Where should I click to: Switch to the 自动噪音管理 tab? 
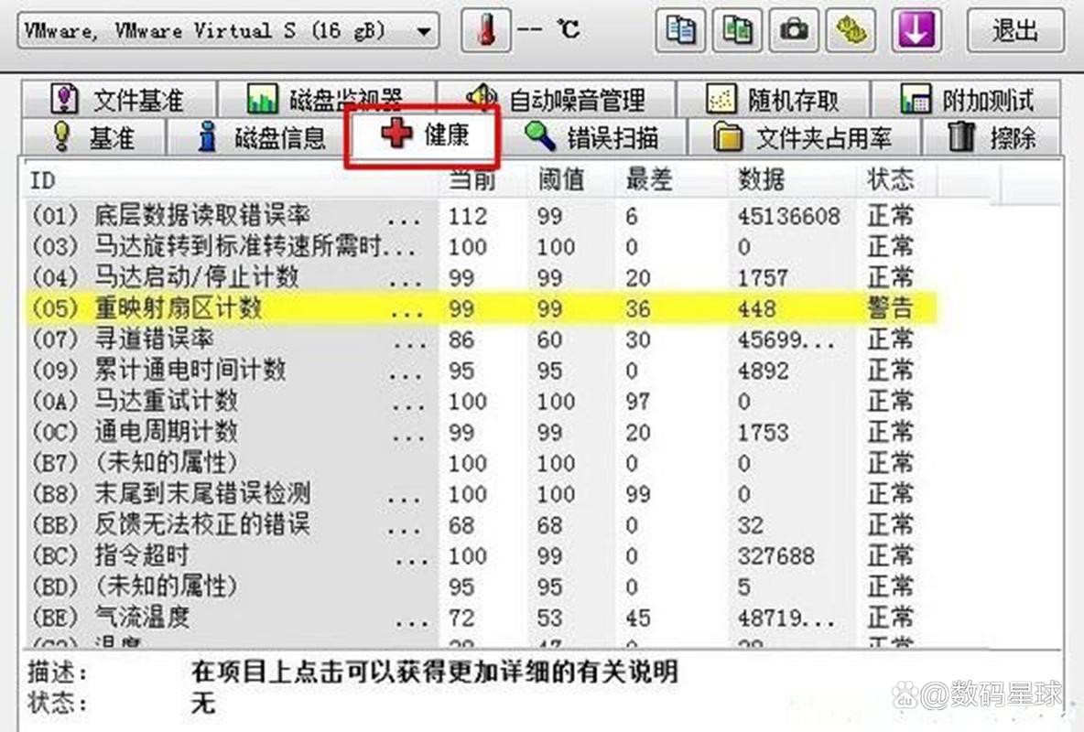pos(557,100)
